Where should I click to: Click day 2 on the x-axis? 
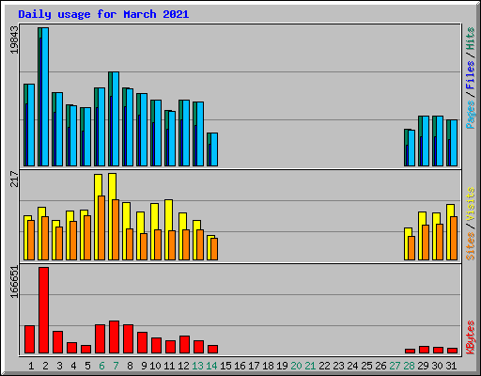tap(45, 366)
